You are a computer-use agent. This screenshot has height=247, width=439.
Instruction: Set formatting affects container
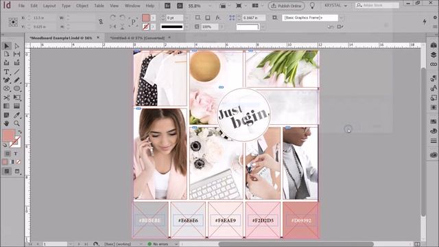pos(8,154)
